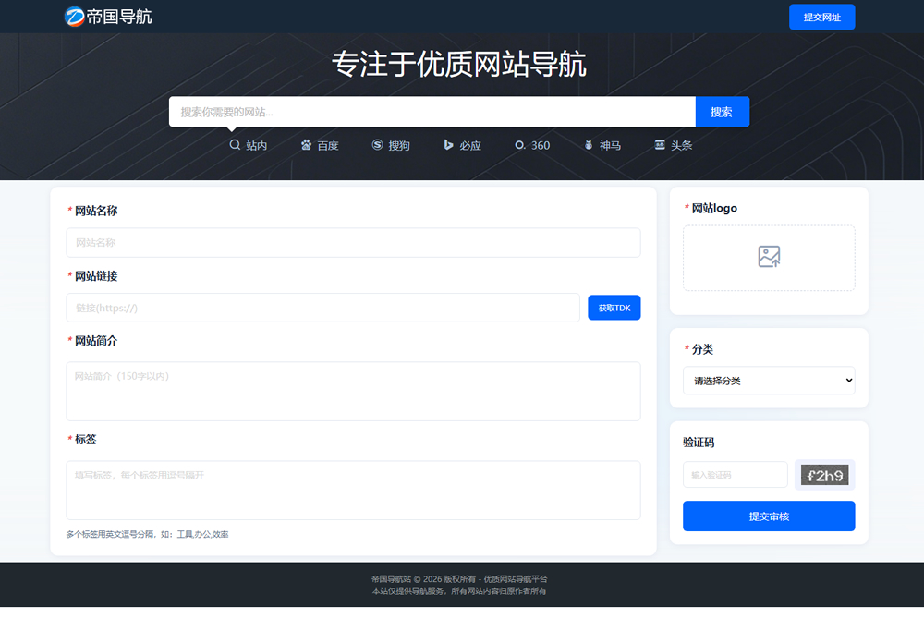Click the 网站链接 field label
This screenshot has width=924, height=631.
point(96,275)
